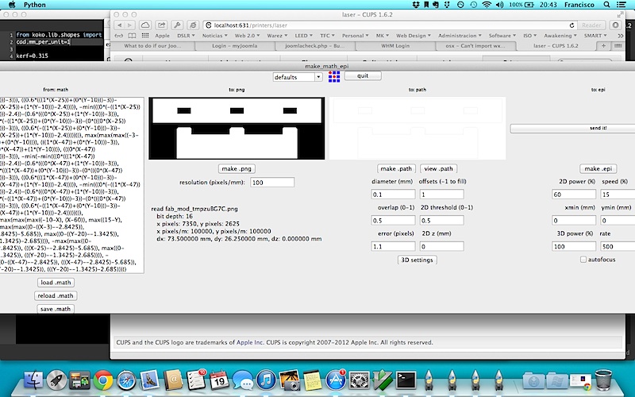The height and width of the screenshot is (397, 635).
Task: Expand the Warez bookmarks folder
Action: click(277, 36)
